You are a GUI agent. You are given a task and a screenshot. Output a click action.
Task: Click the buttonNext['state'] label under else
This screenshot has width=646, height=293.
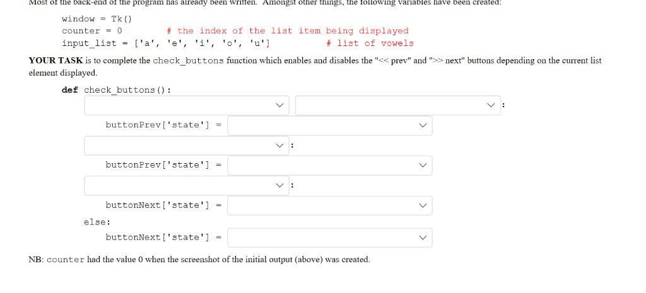tap(157, 237)
